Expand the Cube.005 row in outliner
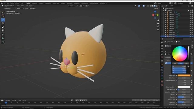Image resolution: width=194 pixels, height=109 pixels. pos(166,22)
